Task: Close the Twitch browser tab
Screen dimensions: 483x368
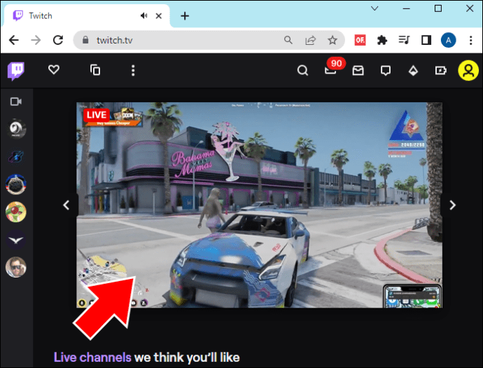Action: 159,15
